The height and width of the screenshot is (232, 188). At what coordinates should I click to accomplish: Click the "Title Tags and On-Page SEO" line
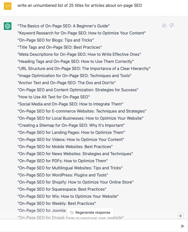[x=60, y=47]
